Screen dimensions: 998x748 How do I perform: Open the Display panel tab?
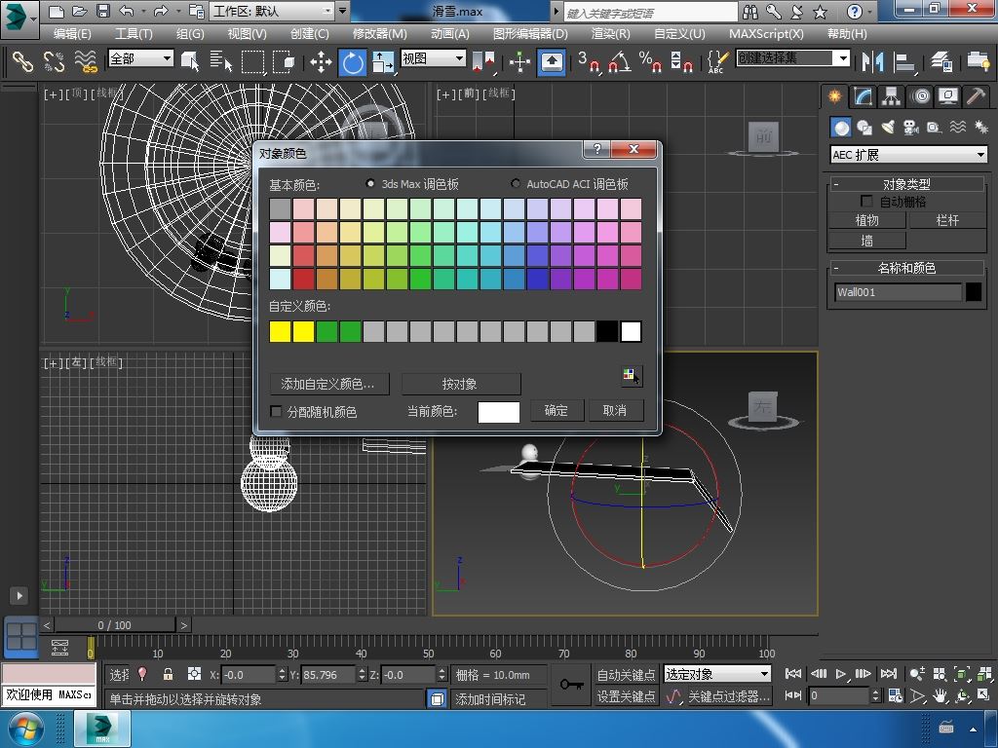[948, 96]
